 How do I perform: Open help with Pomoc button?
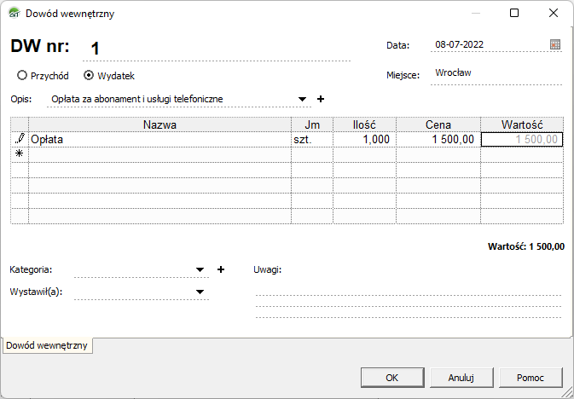pyautogui.click(x=531, y=378)
